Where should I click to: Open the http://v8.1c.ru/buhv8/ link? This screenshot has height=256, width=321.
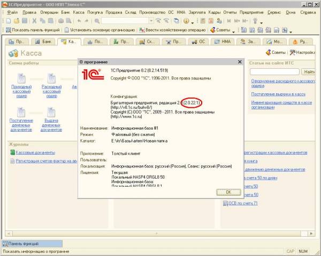tap(131, 107)
